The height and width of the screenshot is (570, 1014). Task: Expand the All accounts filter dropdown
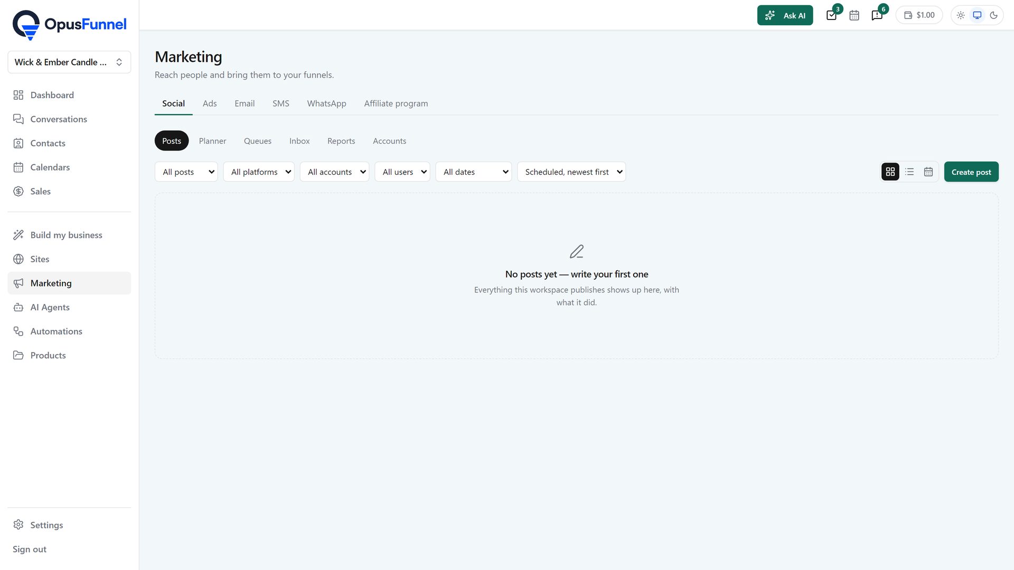coord(334,172)
